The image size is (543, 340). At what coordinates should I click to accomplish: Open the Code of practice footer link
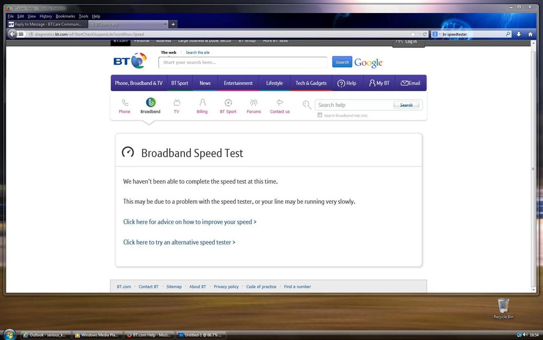pyautogui.click(x=261, y=287)
